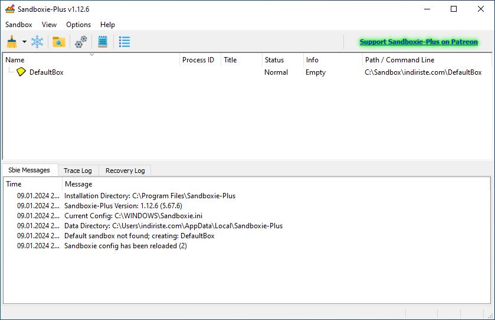The width and height of the screenshot is (495, 320).
Task: Switch to the Recovery Log tab
Action: point(125,171)
